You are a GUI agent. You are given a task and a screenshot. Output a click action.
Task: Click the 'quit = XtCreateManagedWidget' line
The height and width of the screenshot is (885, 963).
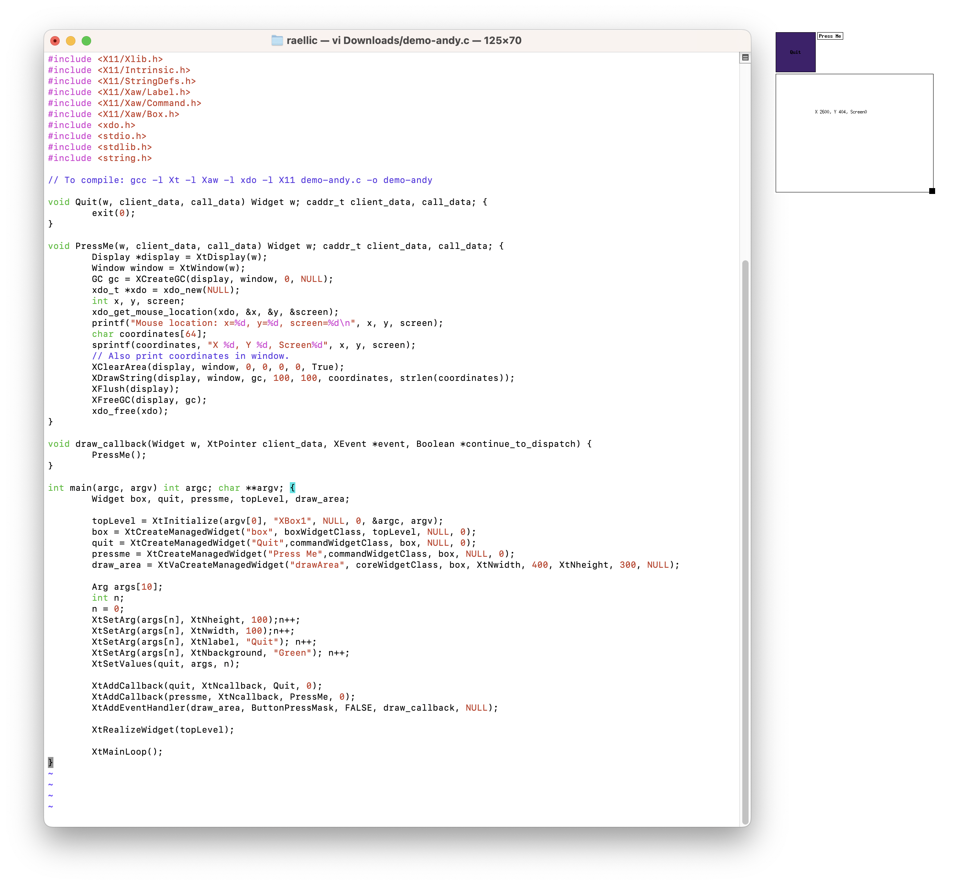click(284, 543)
